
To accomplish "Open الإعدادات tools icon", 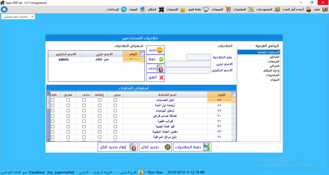I will [x=124, y=9].
